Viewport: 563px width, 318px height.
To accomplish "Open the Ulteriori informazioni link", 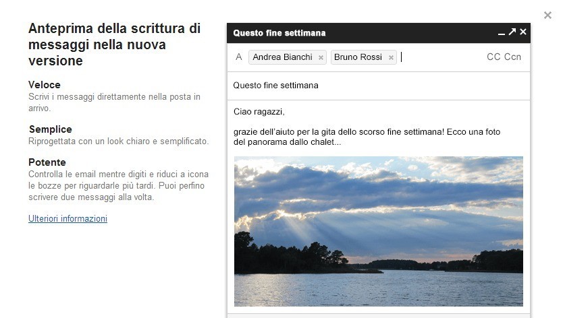I will pyautogui.click(x=68, y=219).
